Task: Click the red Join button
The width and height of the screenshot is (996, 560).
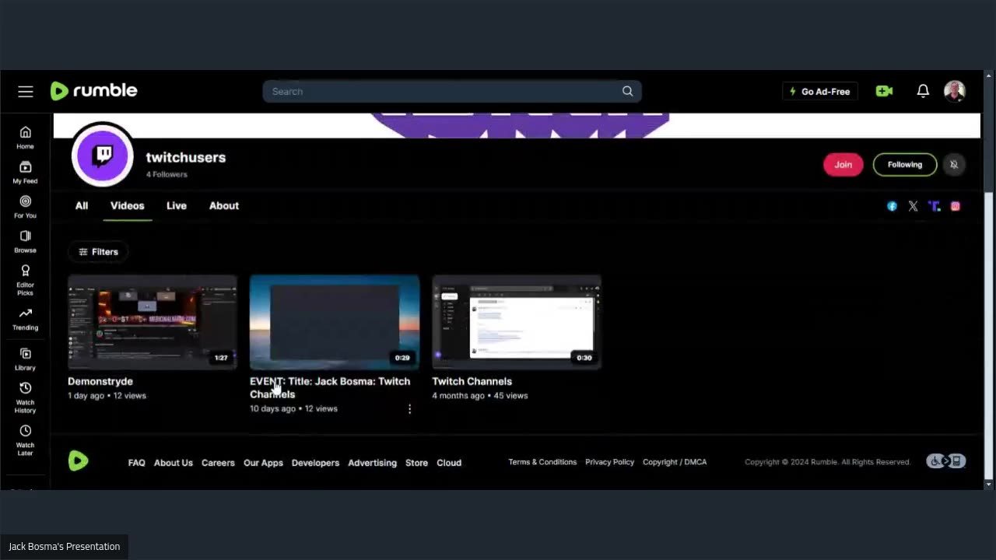Action: point(843,164)
